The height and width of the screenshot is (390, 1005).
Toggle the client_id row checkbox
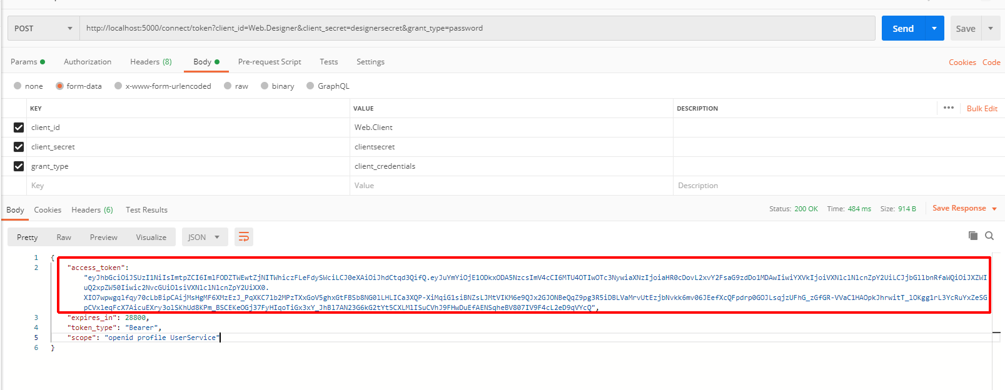(19, 127)
